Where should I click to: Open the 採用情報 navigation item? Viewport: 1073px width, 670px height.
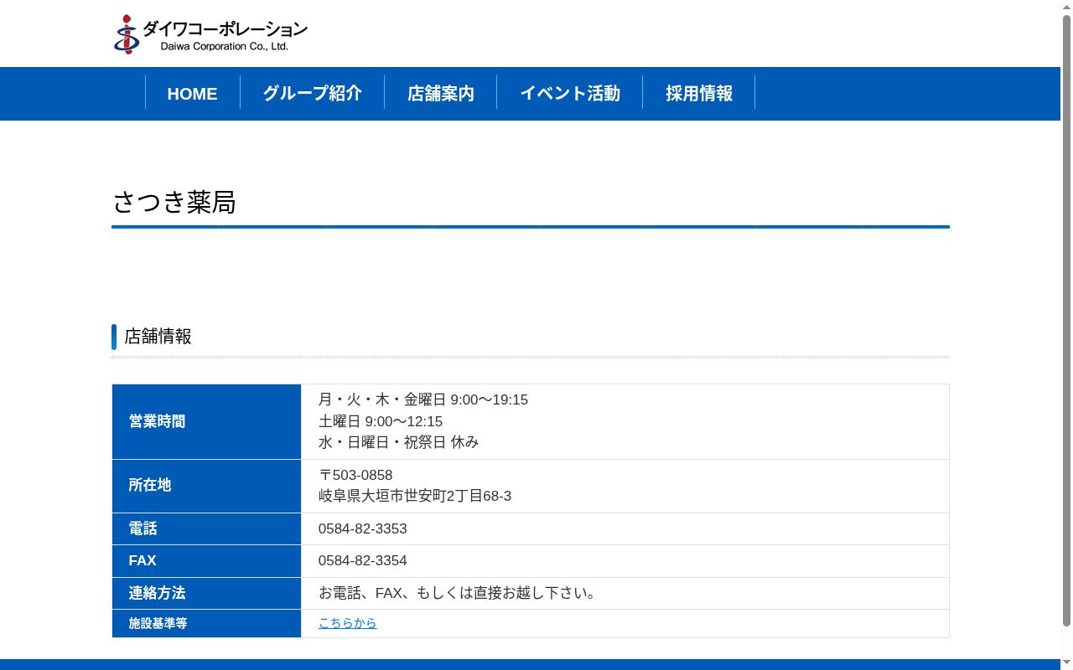[x=699, y=93]
